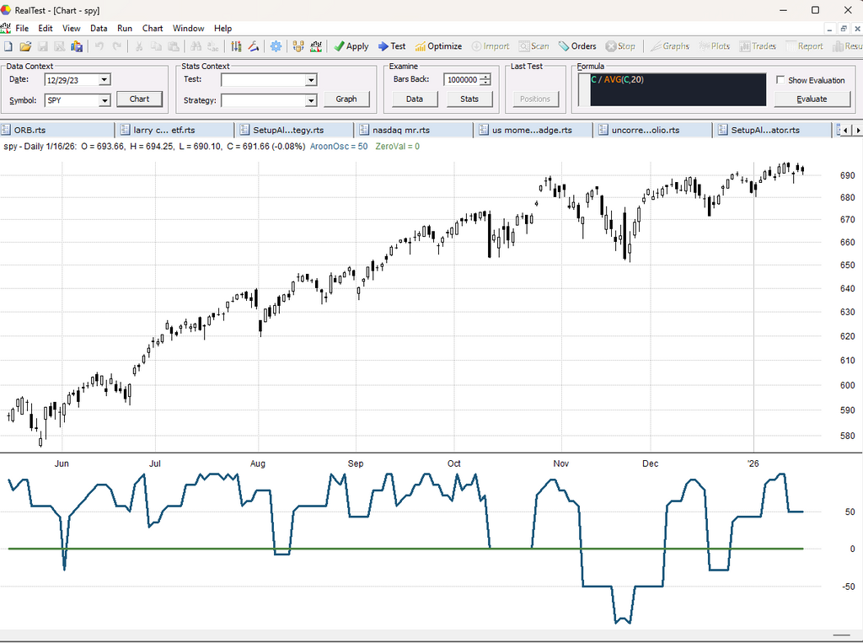Switch to the SetupAl...tegy.rts tab
863x643 pixels.
[296, 131]
